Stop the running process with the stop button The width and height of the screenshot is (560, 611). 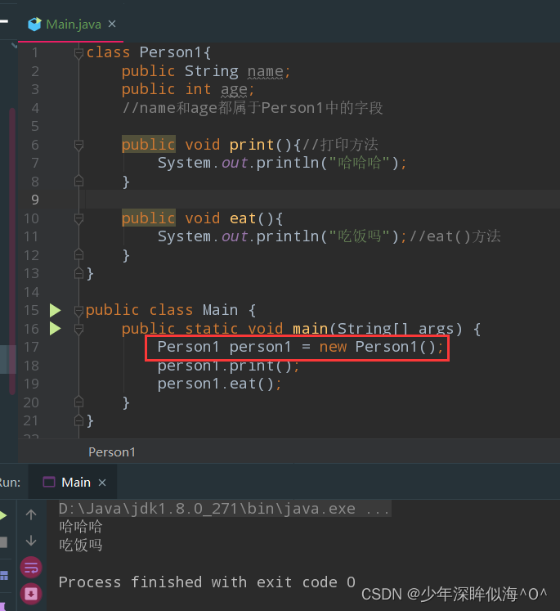(x=3, y=542)
